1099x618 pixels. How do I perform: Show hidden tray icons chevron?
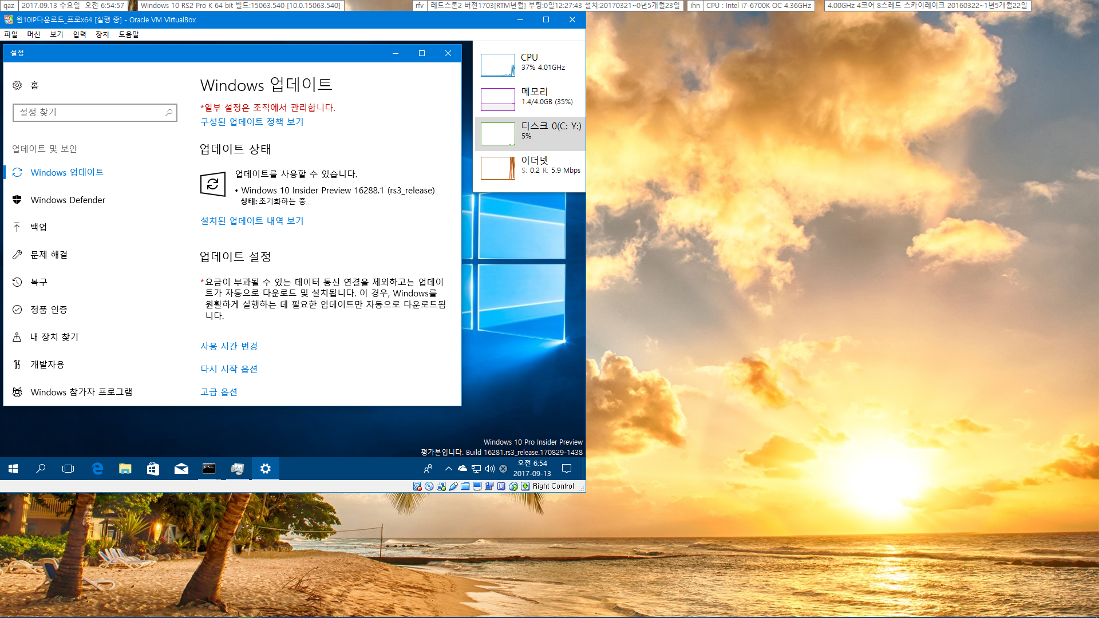point(449,469)
